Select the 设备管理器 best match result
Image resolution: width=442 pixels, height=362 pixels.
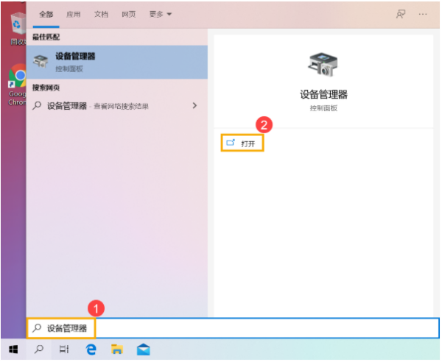tap(117, 62)
